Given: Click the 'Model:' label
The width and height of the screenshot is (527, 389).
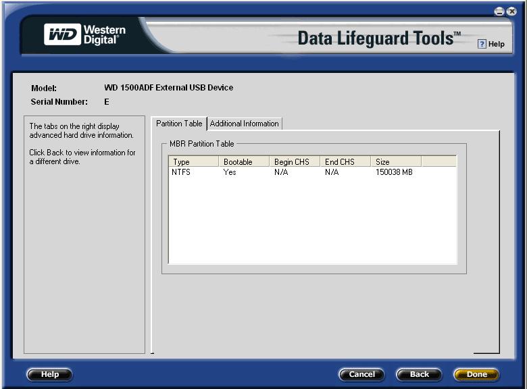Looking at the screenshot, I should pos(44,88).
